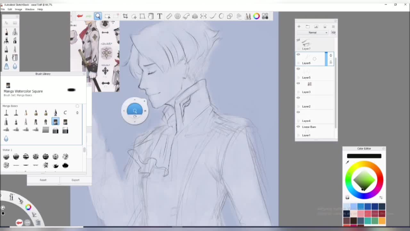Click the layer opacity value field
Viewport: 410px width, 231px height.
point(333,32)
